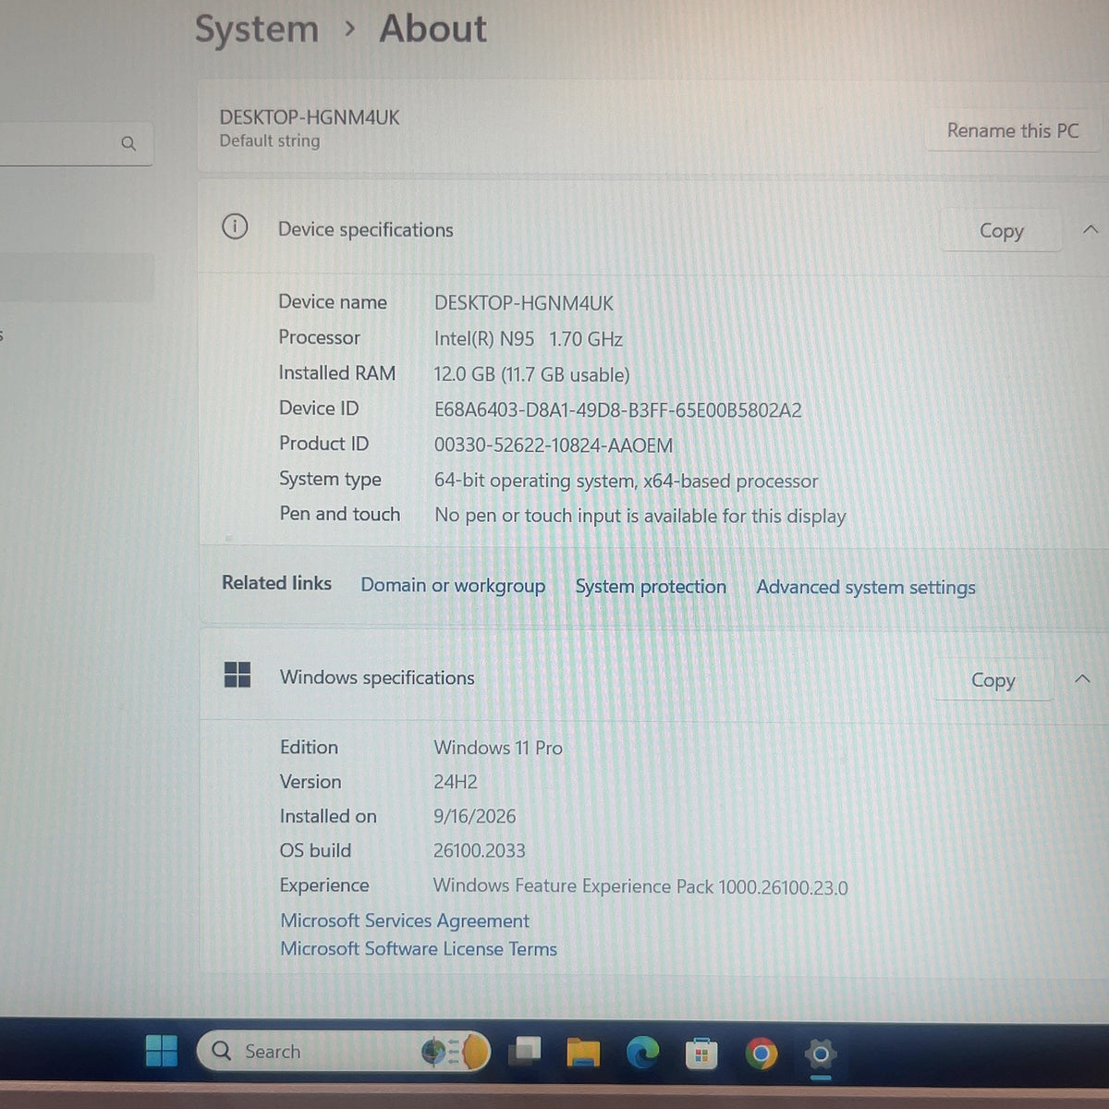1109x1109 pixels.
Task: Collapse the Windows specifications section
Action: click(x=1082, y=679)
